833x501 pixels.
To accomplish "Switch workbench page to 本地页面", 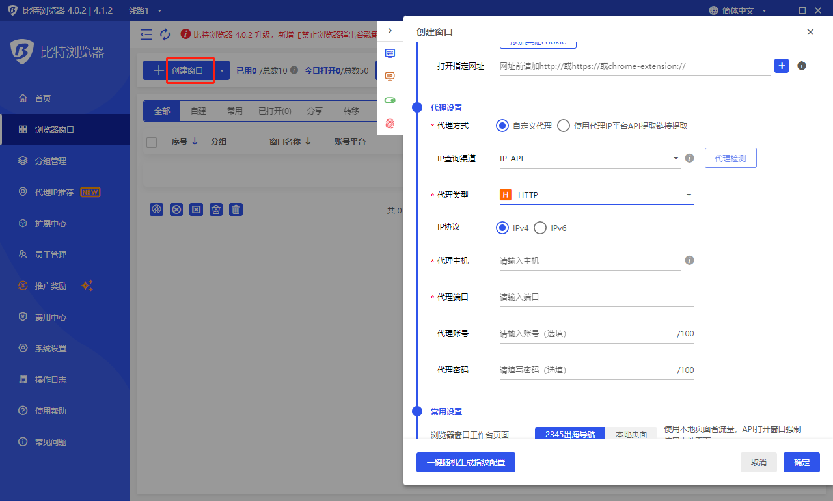I will click(631, 434).
